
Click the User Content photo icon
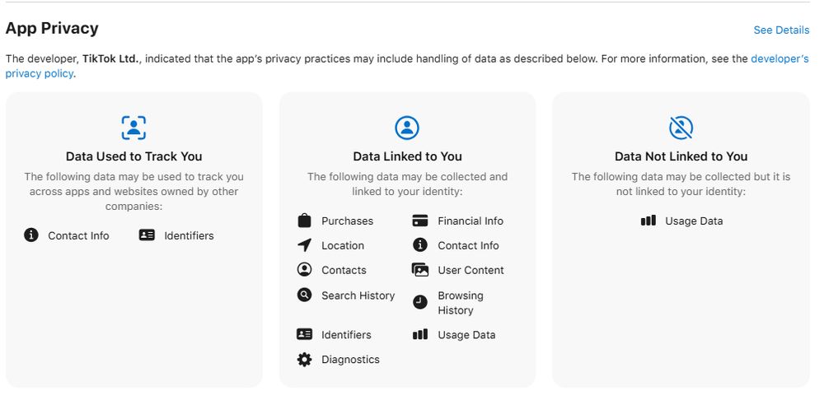tap(420, 270)
